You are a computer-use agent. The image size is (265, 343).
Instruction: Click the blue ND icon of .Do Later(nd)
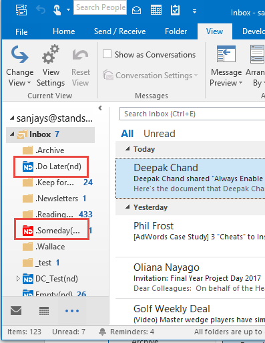click(28, 166)
